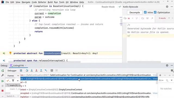Image resolution: width=174 pixels, height=98 pixels.
Task: Show more debug side tools chevrons
Action: point(2,96)
